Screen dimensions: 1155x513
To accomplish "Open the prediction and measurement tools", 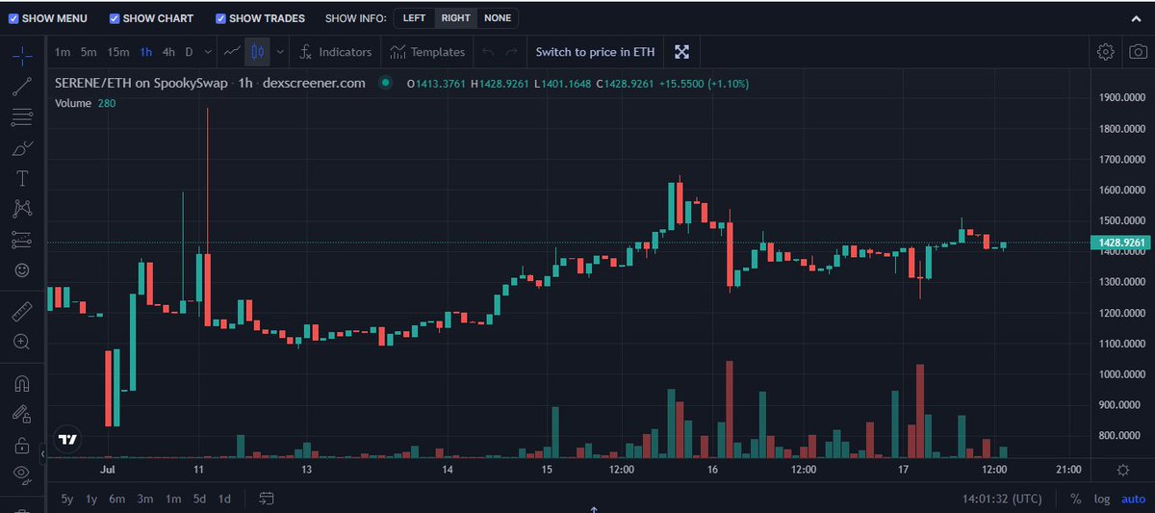I will (22, 240).
